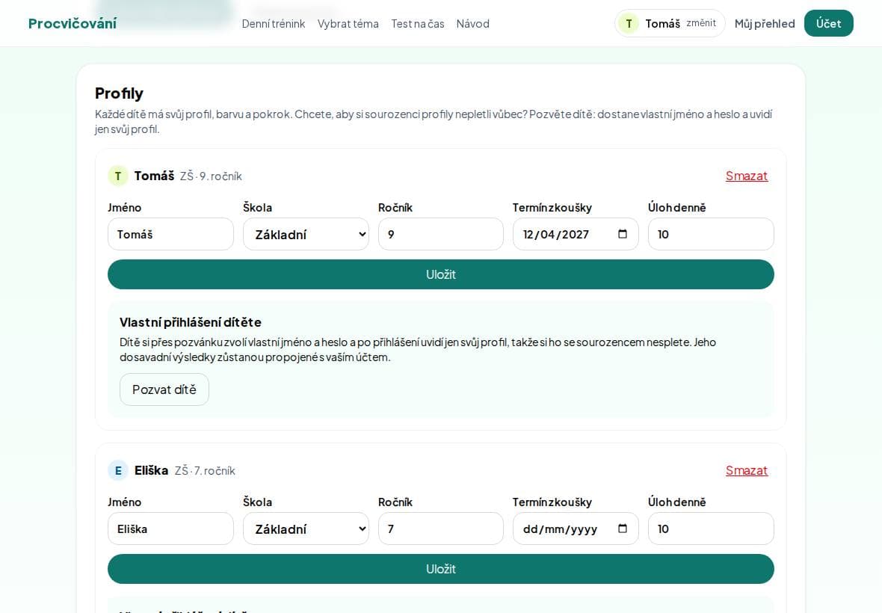The height and width of the screenshot is (613, 882).
Task: Click změnit to switch profile
Action: pos(701,23)
